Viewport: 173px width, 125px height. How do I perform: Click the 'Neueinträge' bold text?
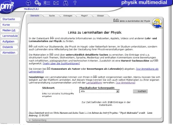pos(36,77)
